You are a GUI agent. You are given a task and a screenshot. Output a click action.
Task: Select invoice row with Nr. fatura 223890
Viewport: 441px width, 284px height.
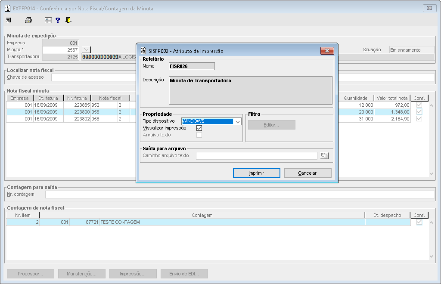coord(77,112)
